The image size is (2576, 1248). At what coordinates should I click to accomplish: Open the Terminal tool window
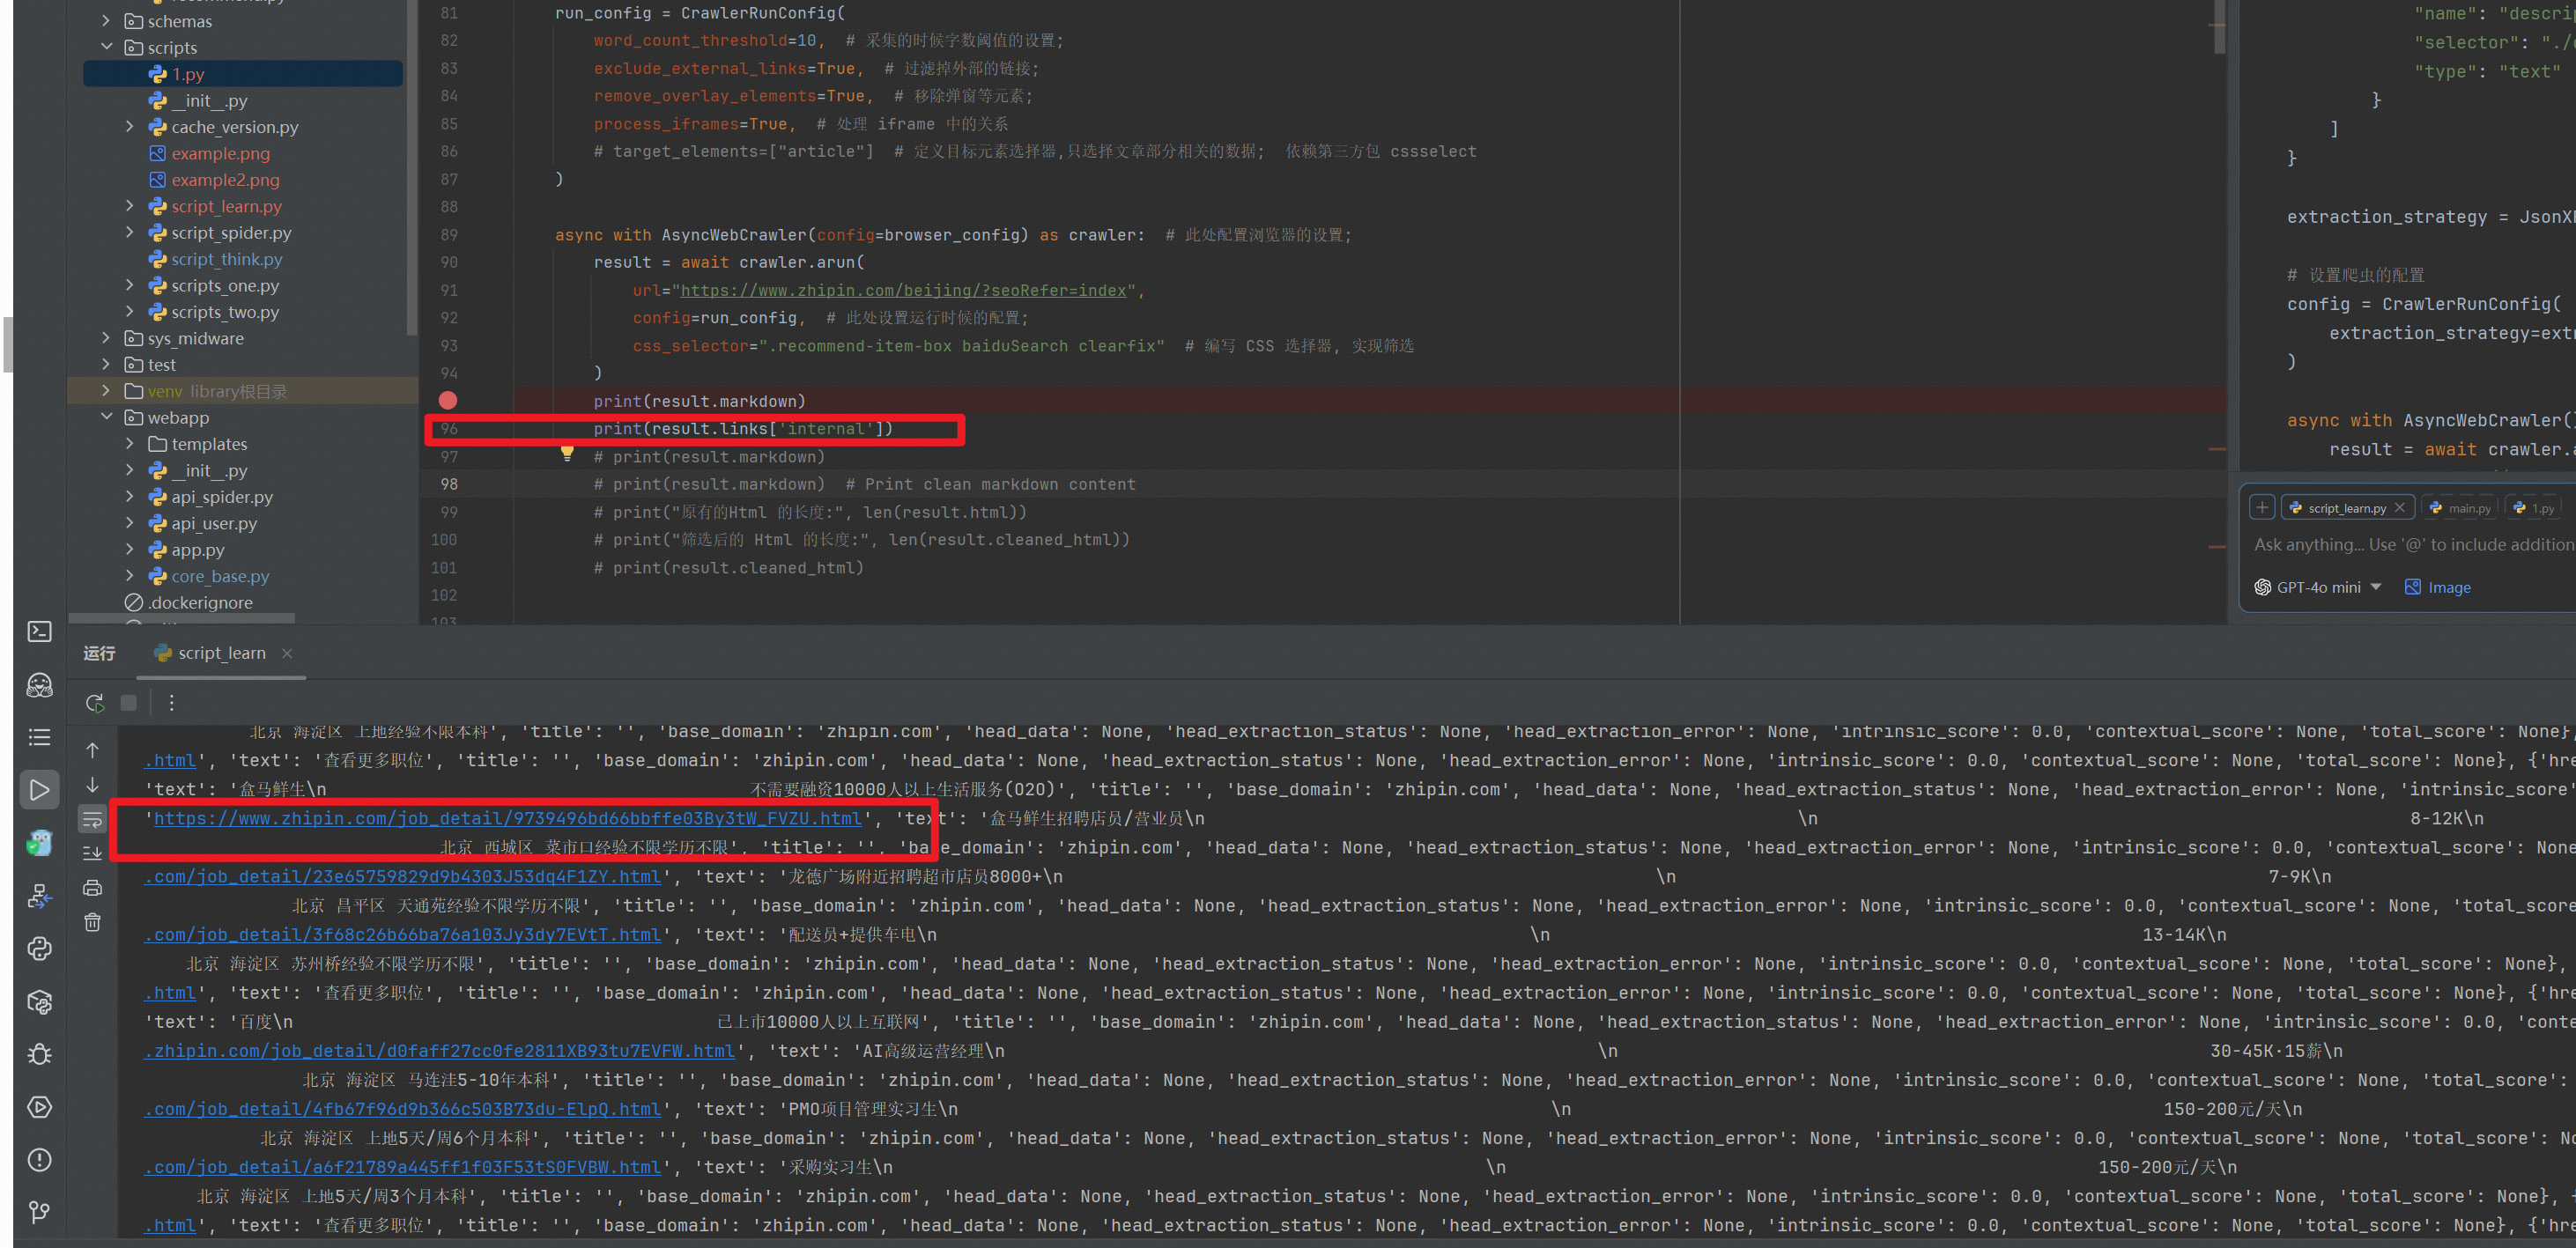pos(39,632)
